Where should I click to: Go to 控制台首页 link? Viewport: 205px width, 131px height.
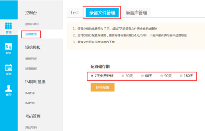tap(32, 24)
